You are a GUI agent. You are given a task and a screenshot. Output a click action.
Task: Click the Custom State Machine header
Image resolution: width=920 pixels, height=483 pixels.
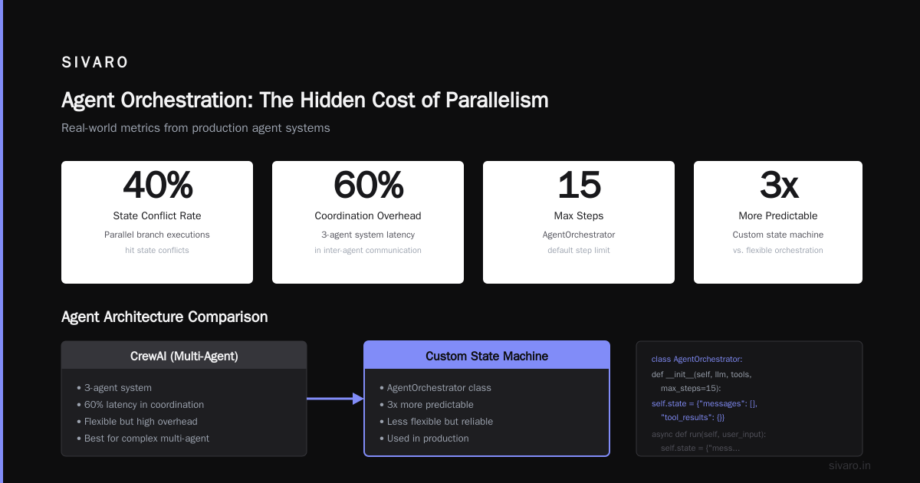coord(487,356)
